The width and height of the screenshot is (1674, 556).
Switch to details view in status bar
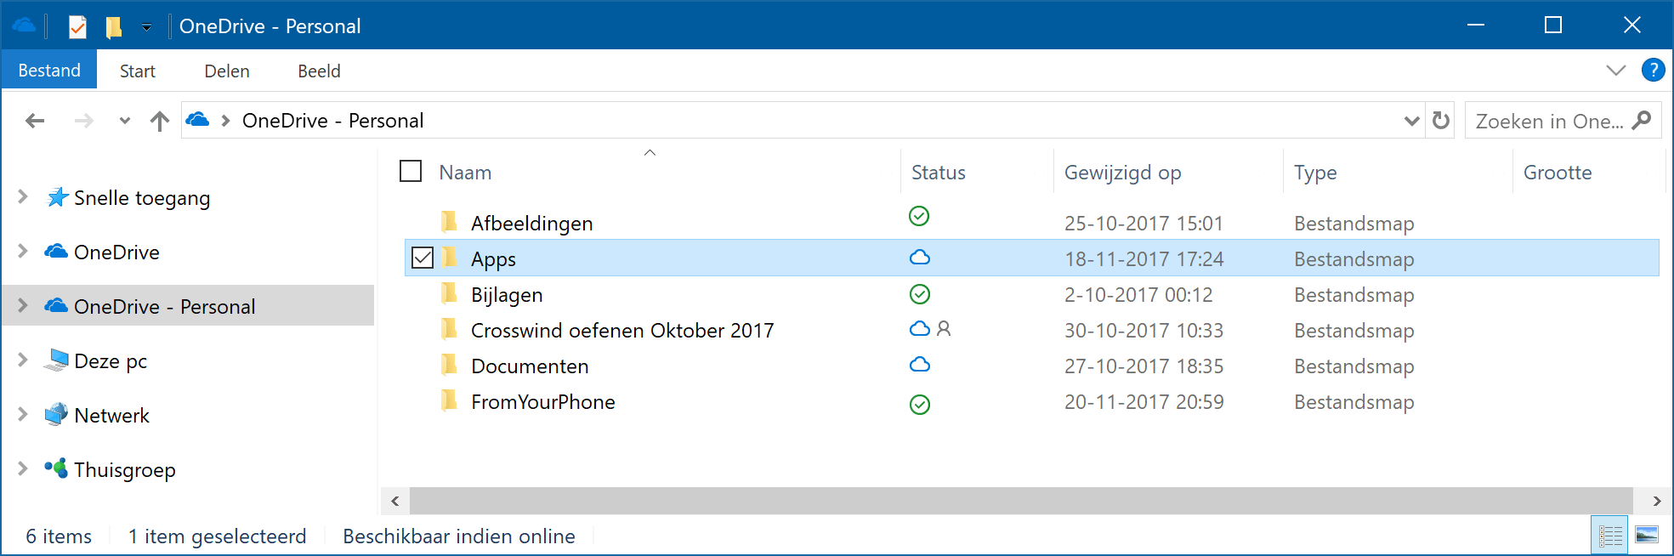1609,536
